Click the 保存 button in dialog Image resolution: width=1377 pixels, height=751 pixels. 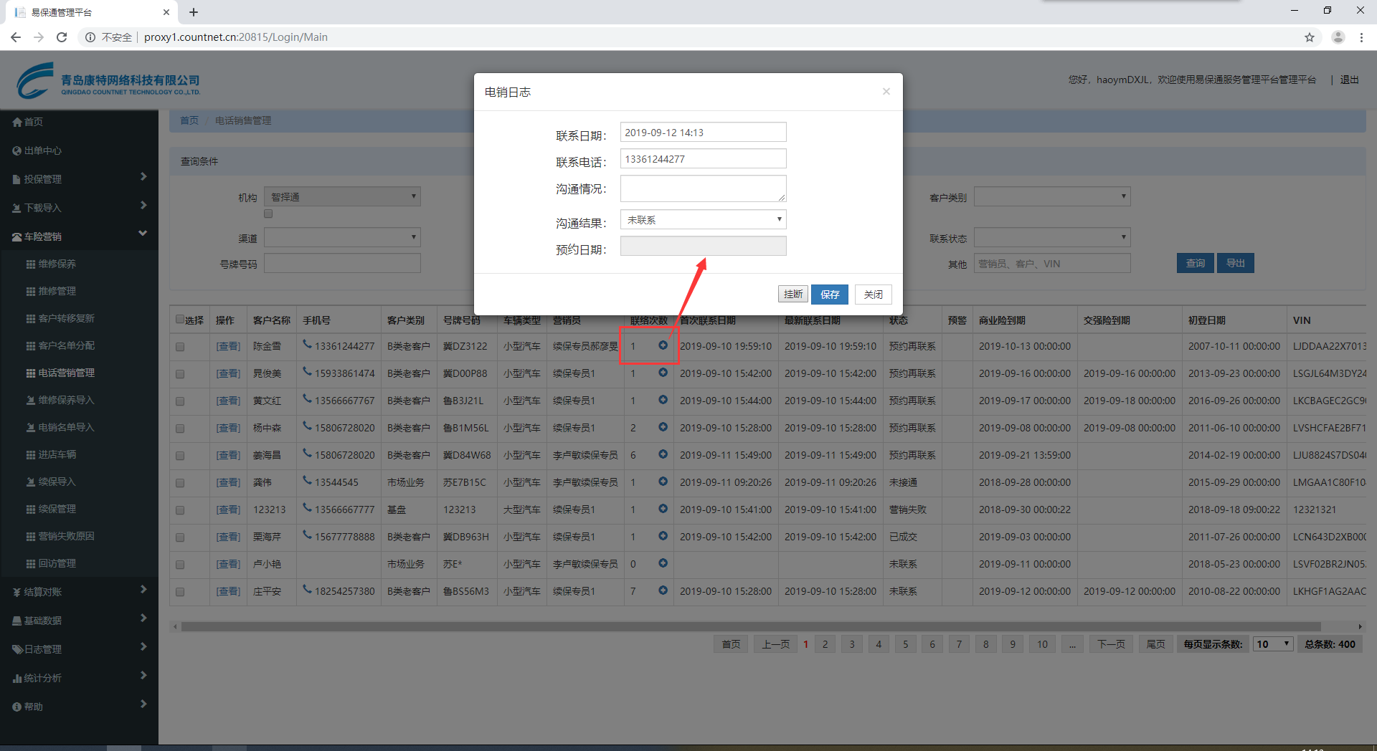pyautogui.click(x=830, y=294)
